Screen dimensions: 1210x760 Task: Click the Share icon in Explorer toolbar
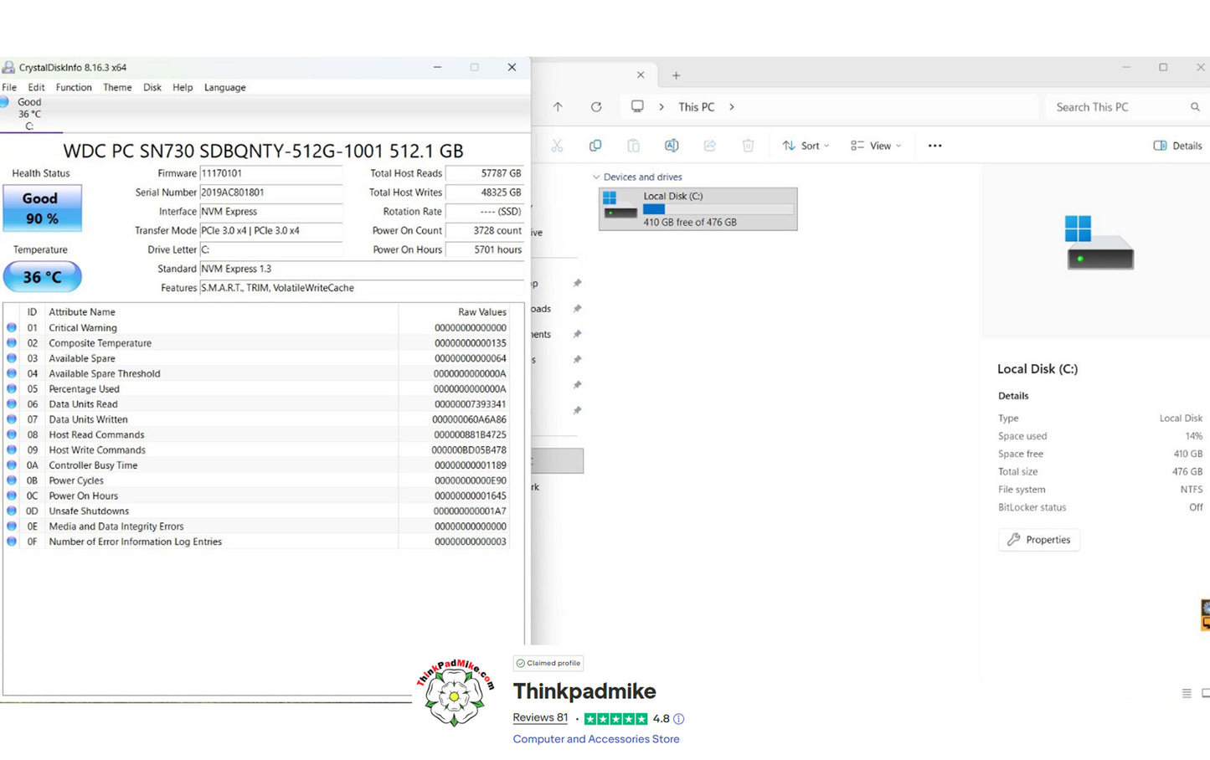tap(710, 146)
